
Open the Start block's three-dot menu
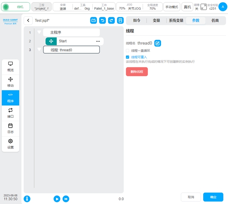pos(98,41)
